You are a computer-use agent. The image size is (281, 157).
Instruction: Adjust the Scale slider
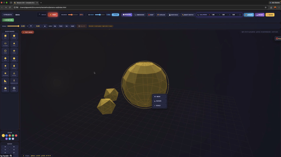coord(13,26)
